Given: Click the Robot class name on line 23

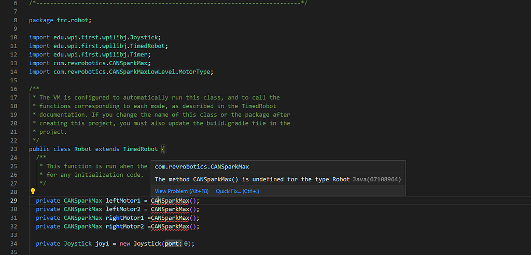Looking at the screenshot, I should [83, 149].
